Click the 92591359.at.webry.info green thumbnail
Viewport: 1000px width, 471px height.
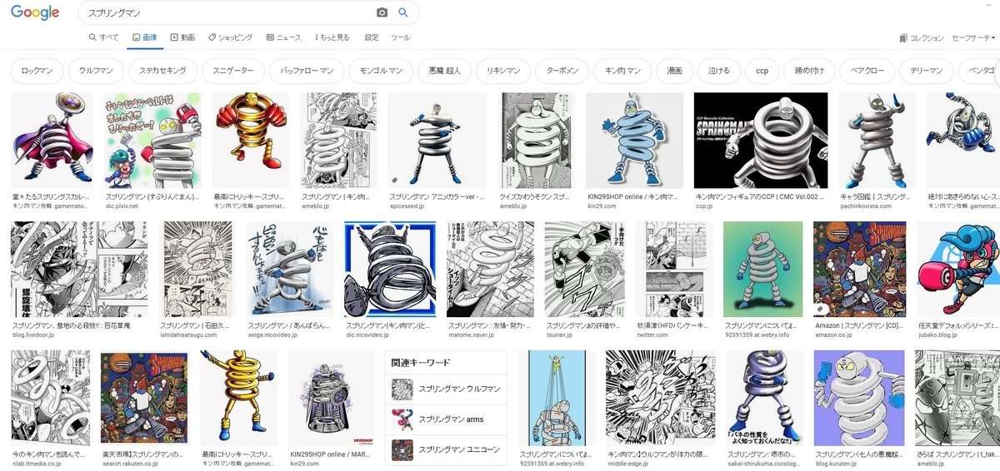[762, 270]
